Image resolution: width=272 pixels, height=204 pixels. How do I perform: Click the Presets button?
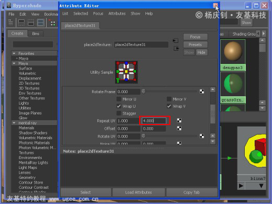195,45
